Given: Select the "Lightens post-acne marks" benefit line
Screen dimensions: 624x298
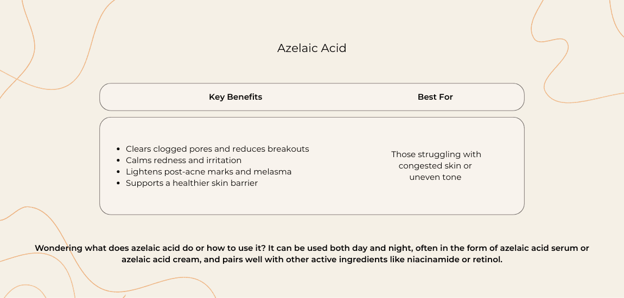Looking at the screenshot, I should 208,172.
